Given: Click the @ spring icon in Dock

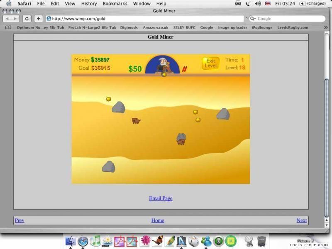Looking at the screenshot, I should (249, 241).
